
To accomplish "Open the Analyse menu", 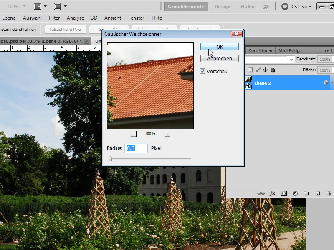I will (76, 18).
